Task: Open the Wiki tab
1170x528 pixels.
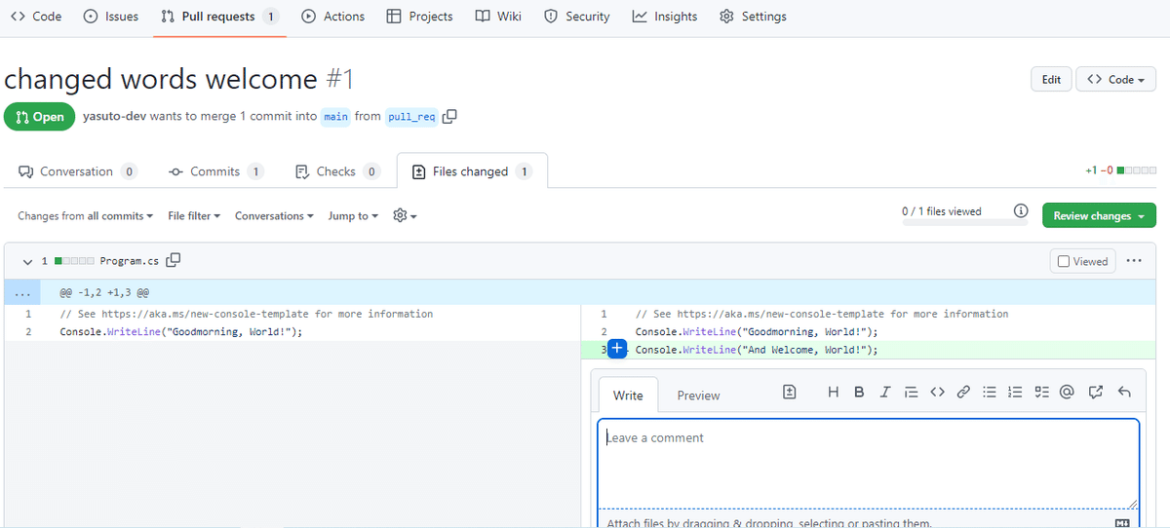Action: [498, 17]
